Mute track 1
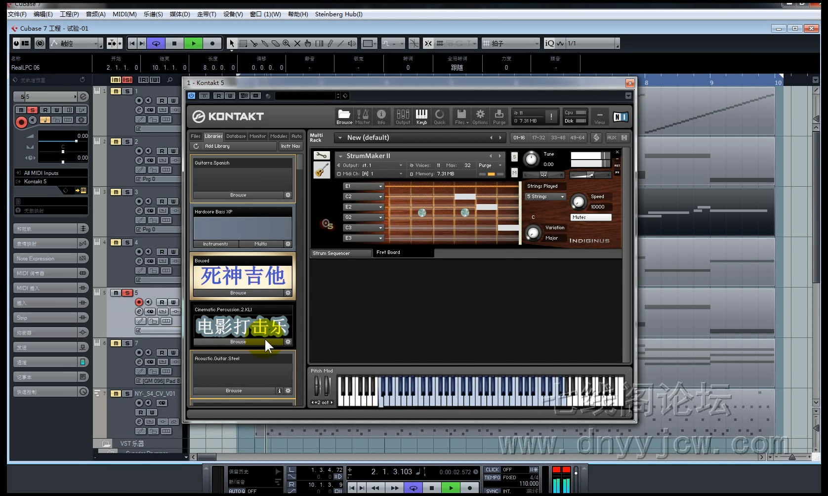This screenshot has height=496, width=828. tap(116, 91)
